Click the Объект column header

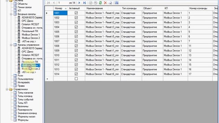(152, 8)
